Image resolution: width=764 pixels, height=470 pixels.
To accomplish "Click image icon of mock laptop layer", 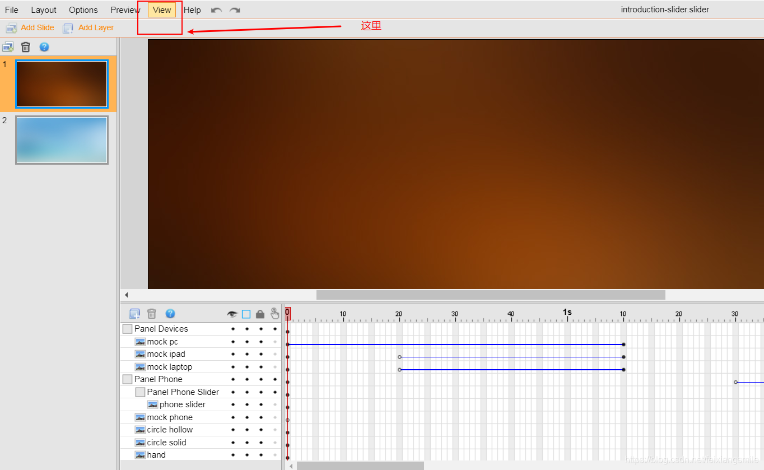I will 140,367.
